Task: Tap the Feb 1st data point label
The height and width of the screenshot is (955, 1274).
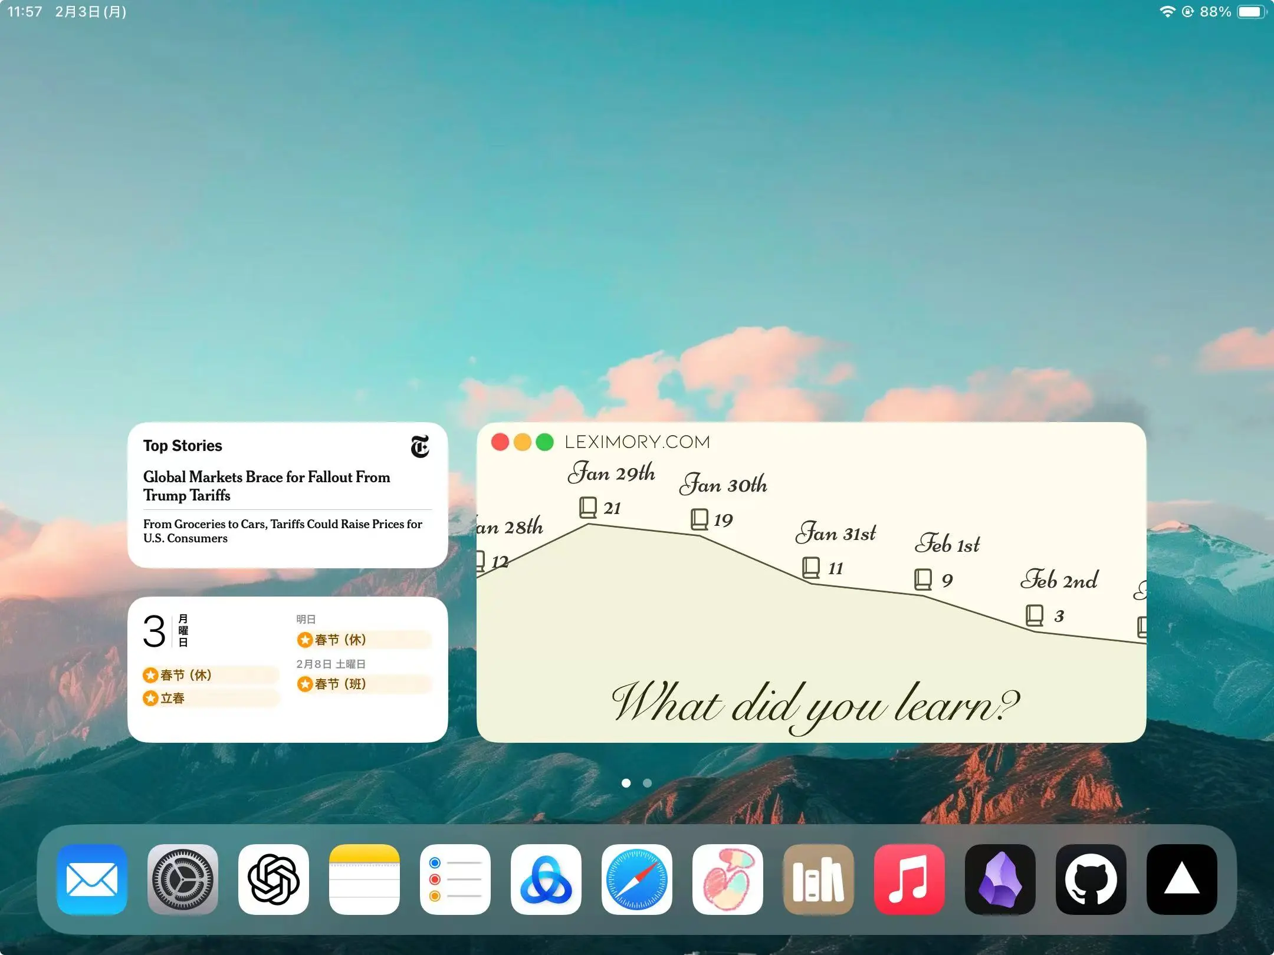Action: click(947, 544)
